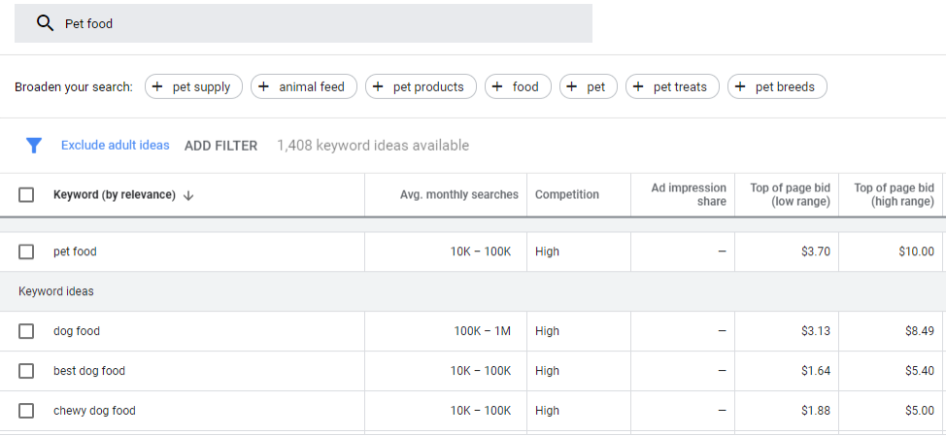Click the sort arrow beside Keyword header
Screen dimensions: 946x436
188,195
